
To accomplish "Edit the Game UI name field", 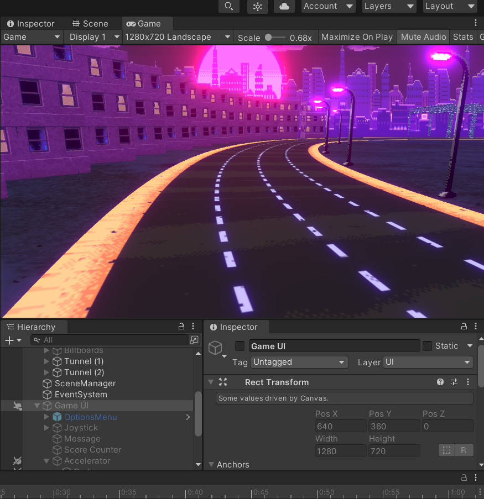I will click(334, 346).
